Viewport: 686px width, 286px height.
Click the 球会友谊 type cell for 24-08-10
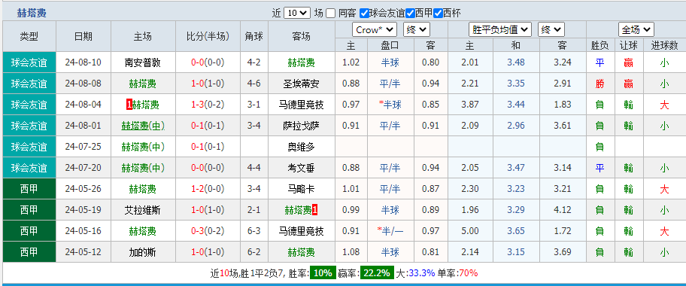[29, 62]
